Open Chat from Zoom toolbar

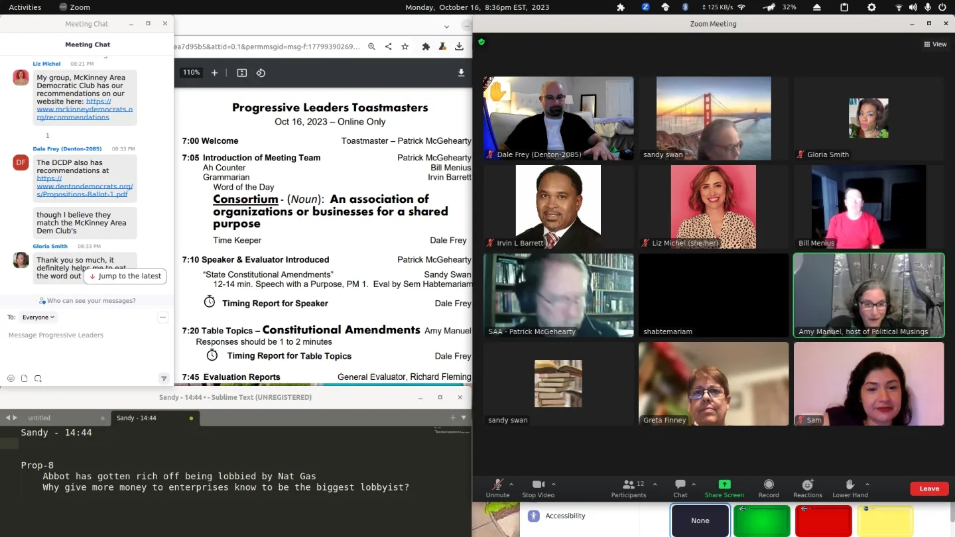tap(680, 489)
